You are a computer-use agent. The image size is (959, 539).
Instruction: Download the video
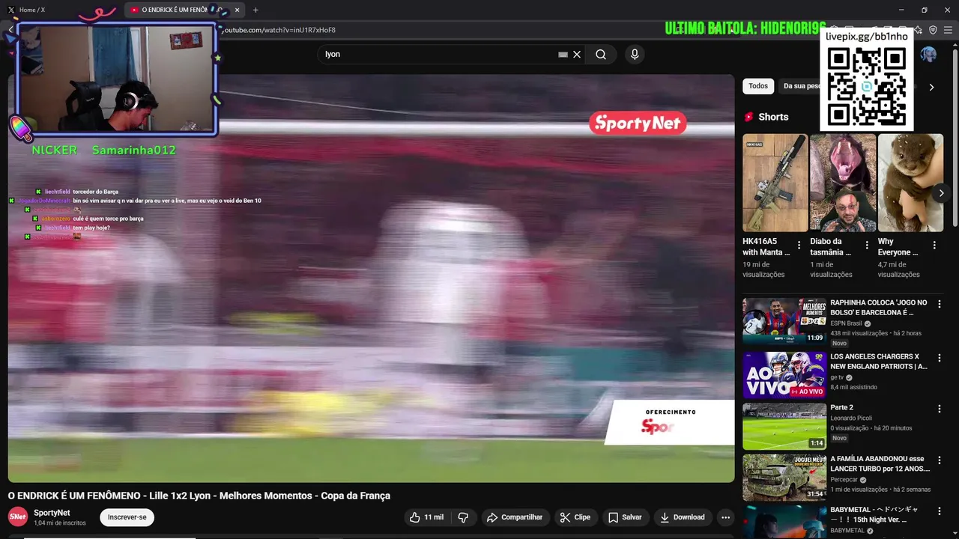(683, 517)
